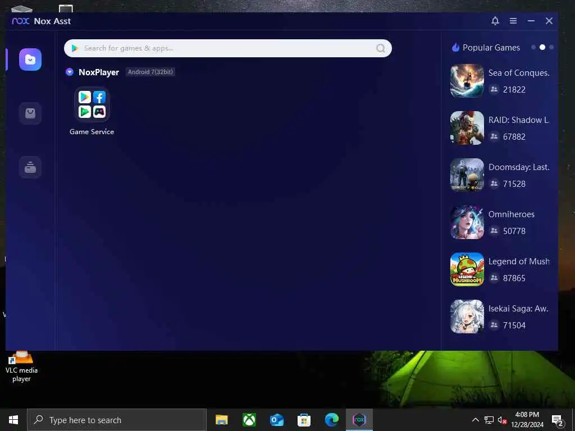This screenshot has width=575, height=431.
Task: Show hidden system tray icons
Action: point(475,420)
